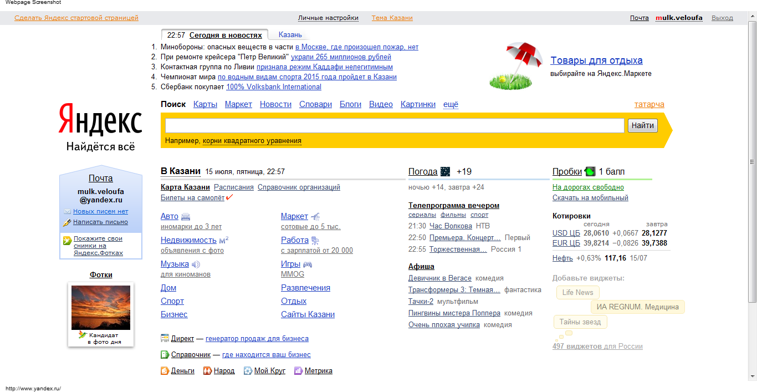Screen dimensions: 757x392
Task: Open Девичник в Вегасе movie link
Action: point(440,278)
